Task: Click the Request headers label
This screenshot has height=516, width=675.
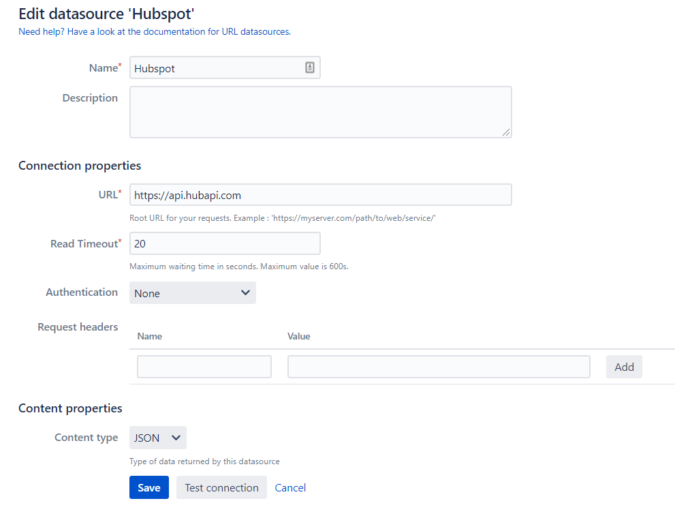Action: pos(78,327)
